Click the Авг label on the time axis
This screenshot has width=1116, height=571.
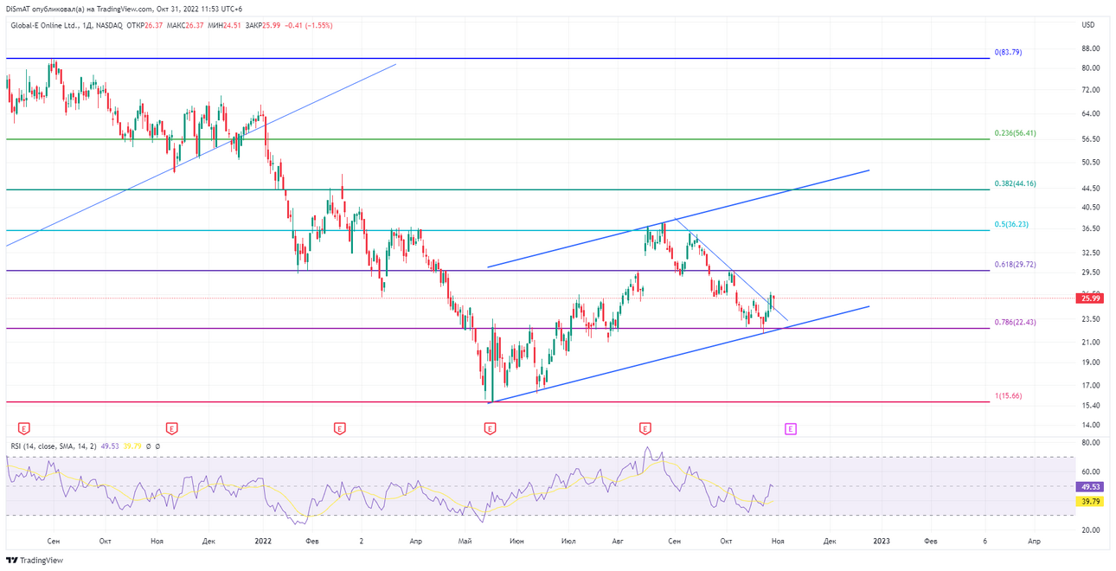[619, 541]
